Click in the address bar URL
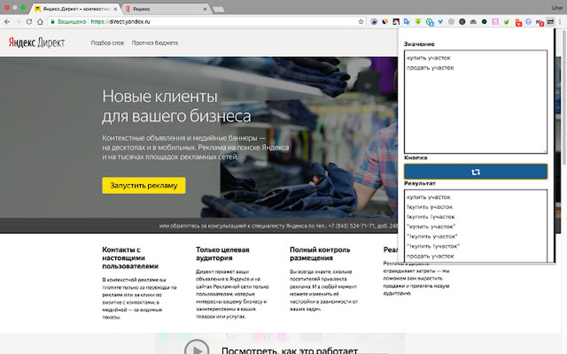 [121, 22]
